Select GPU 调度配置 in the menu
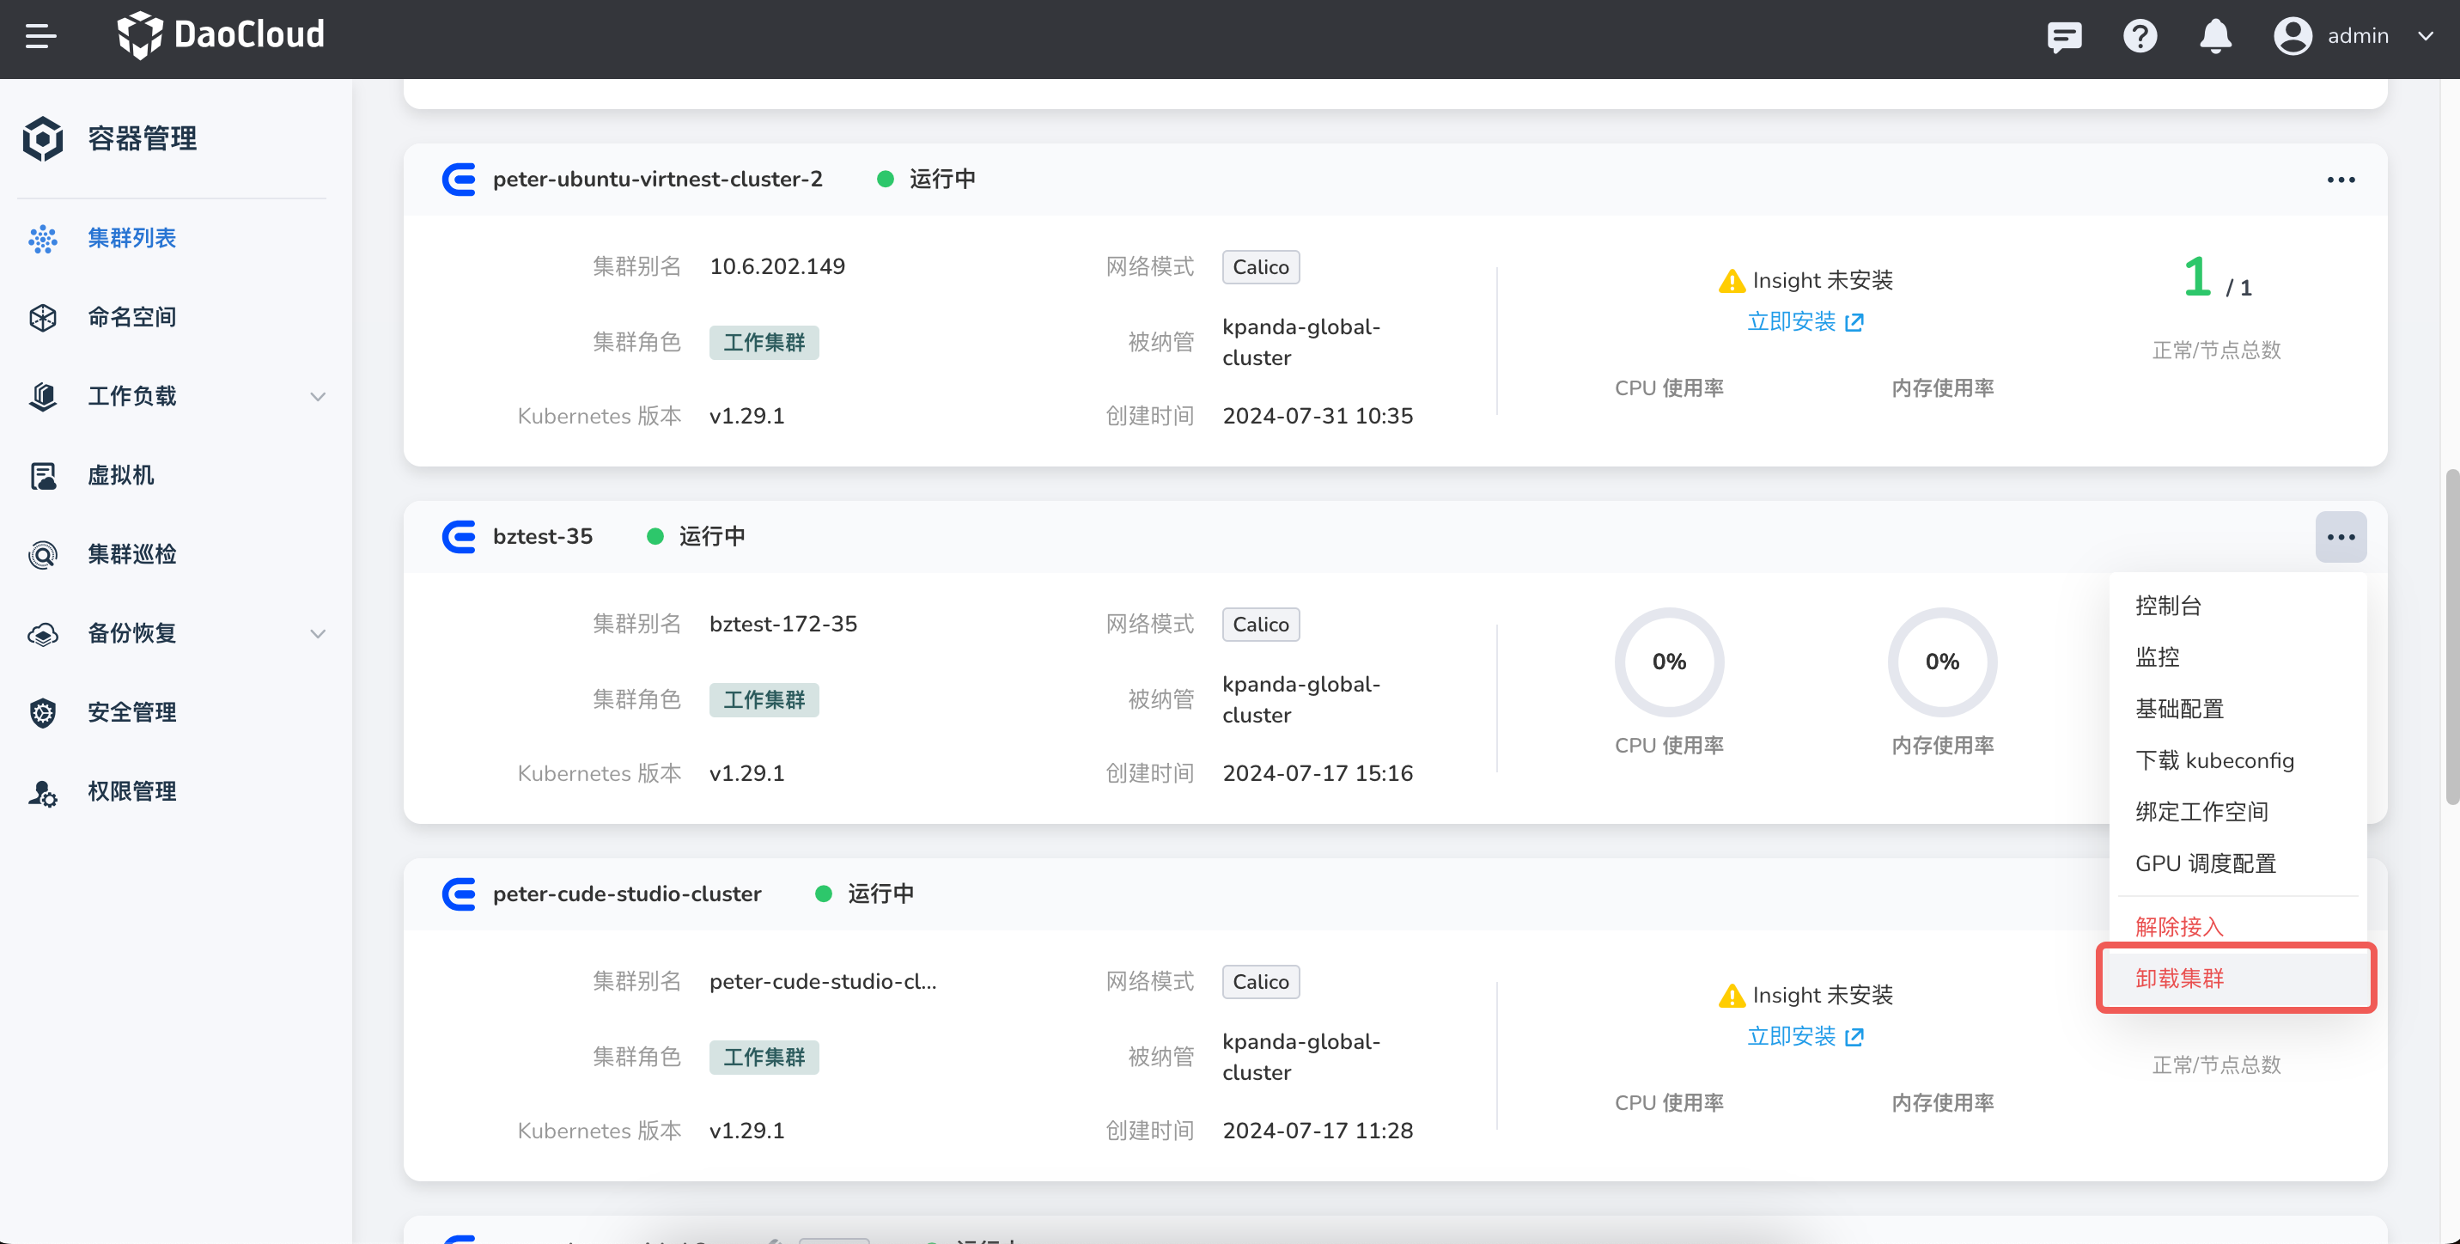This screenshot has width=2460, height=1244. tap(2205, 863)
